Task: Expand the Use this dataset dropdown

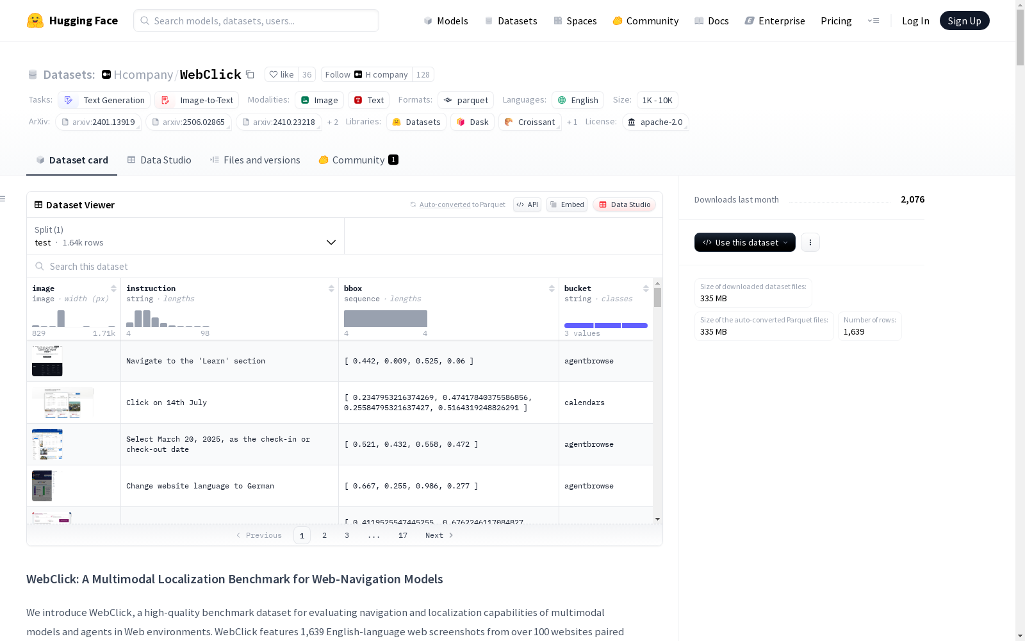Action: [x=745, y=242]
